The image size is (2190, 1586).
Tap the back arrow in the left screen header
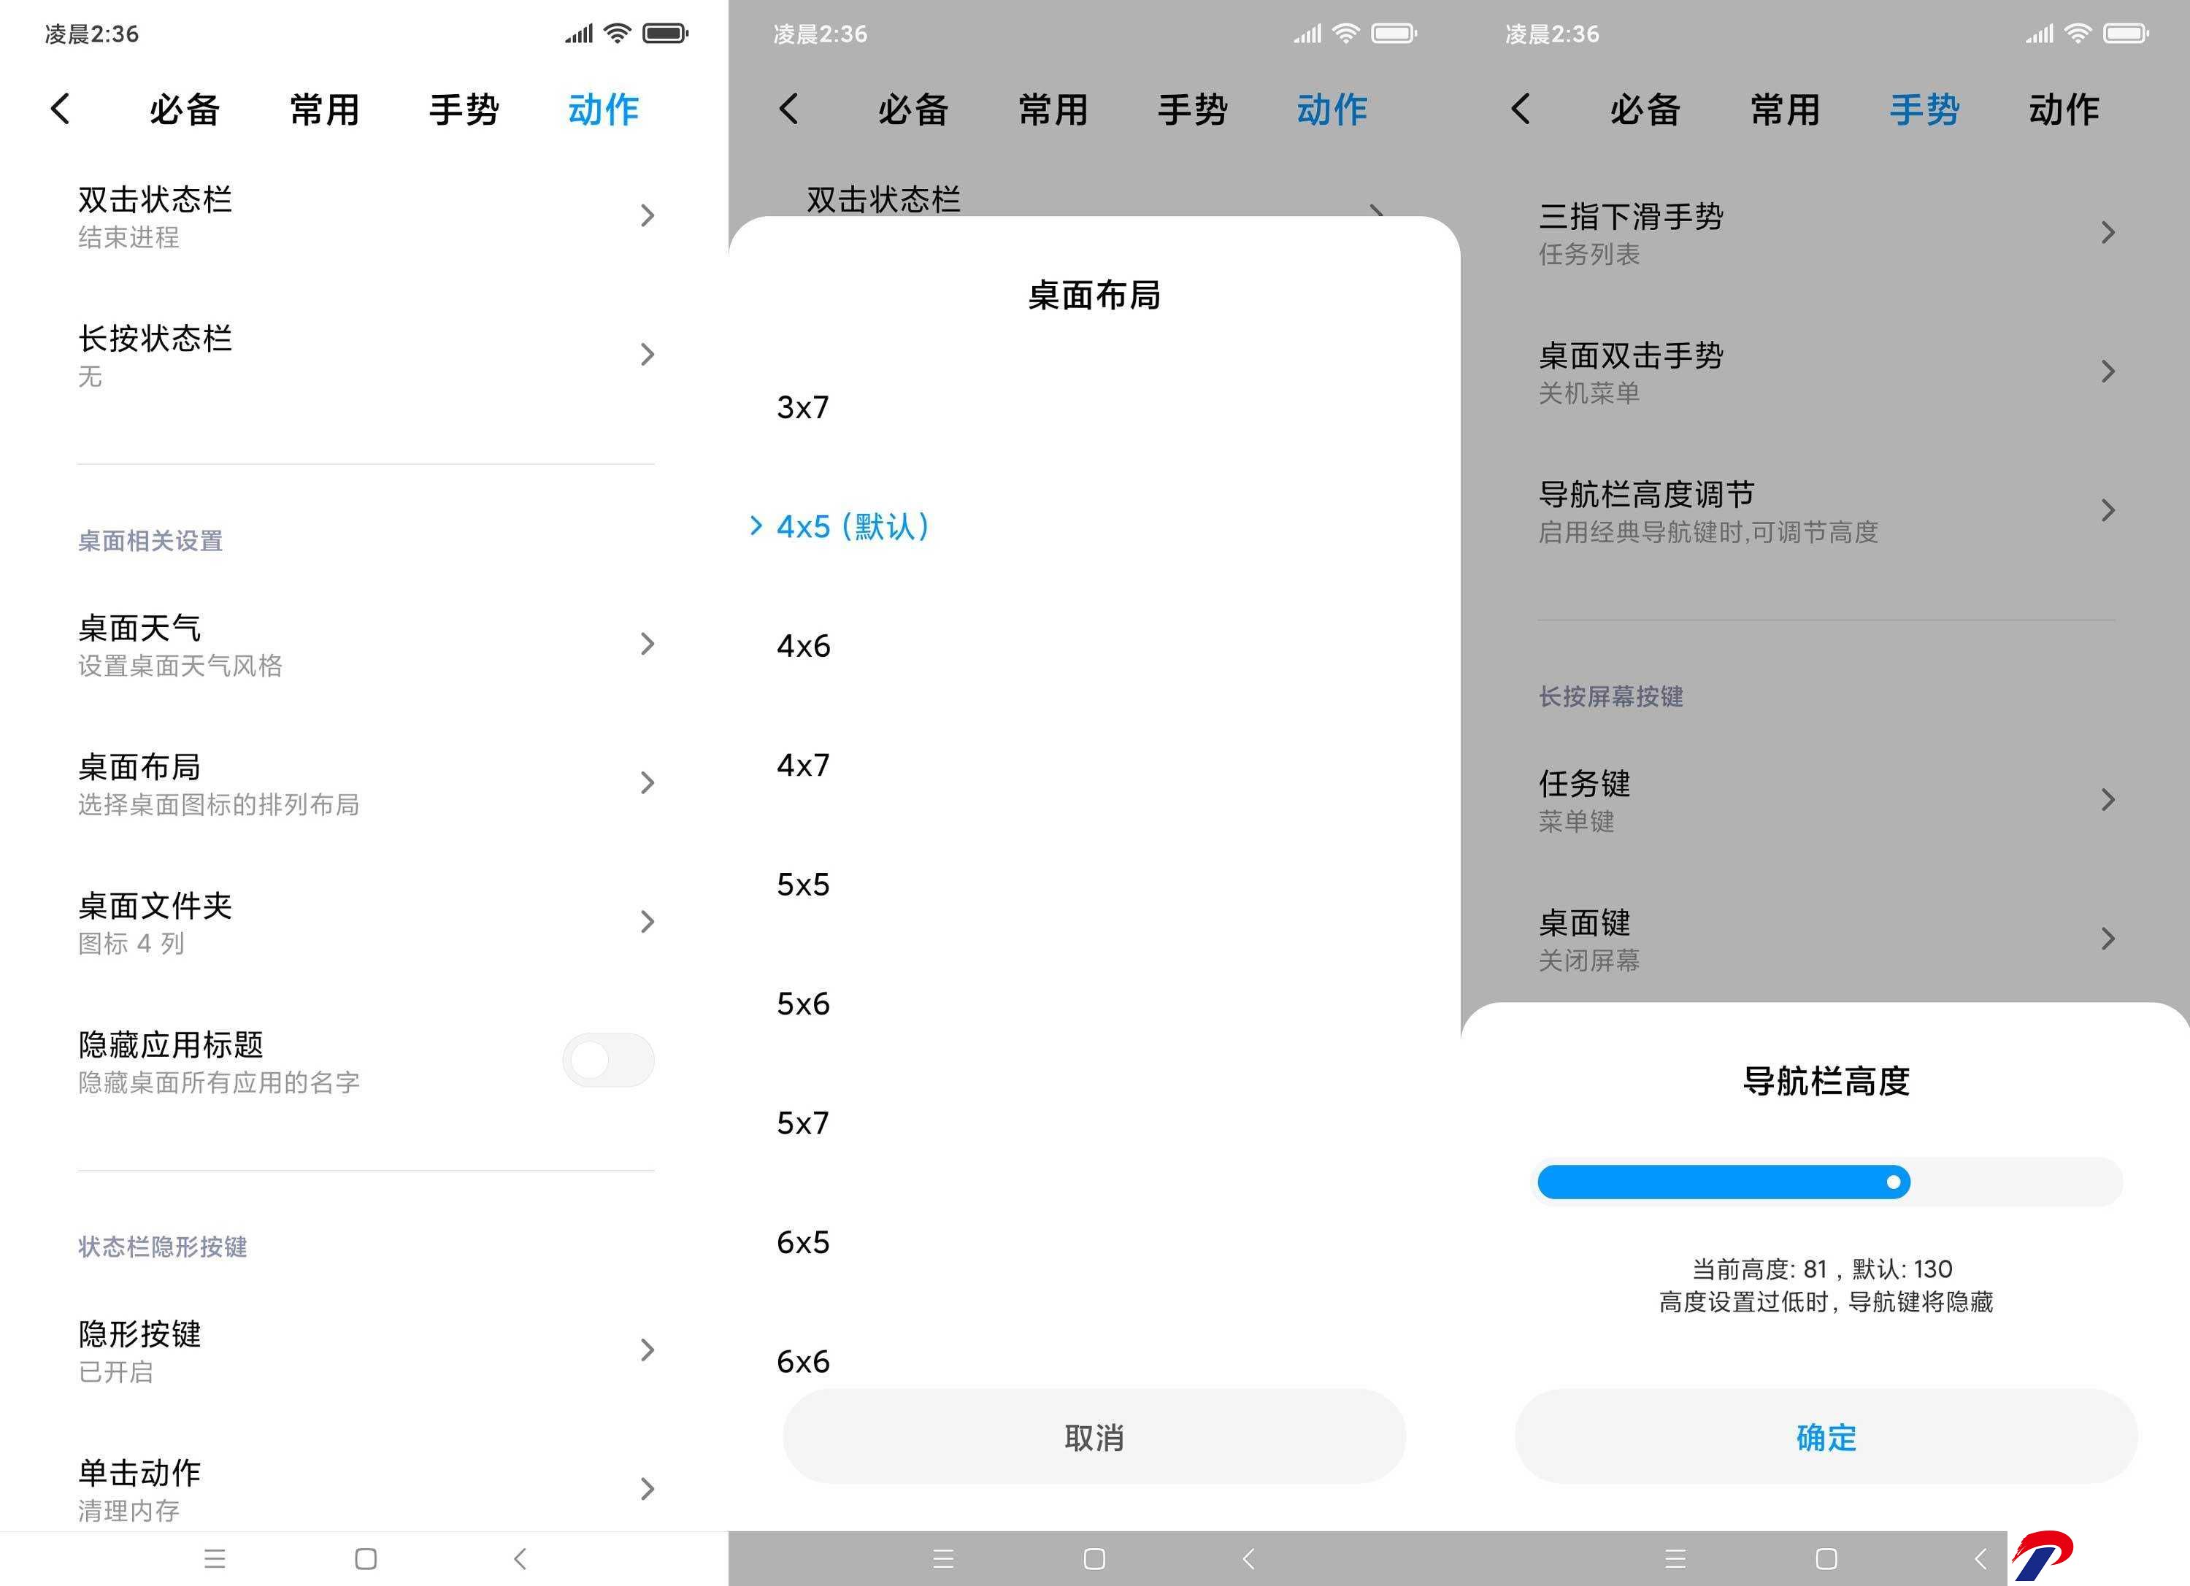coord(60,108)
